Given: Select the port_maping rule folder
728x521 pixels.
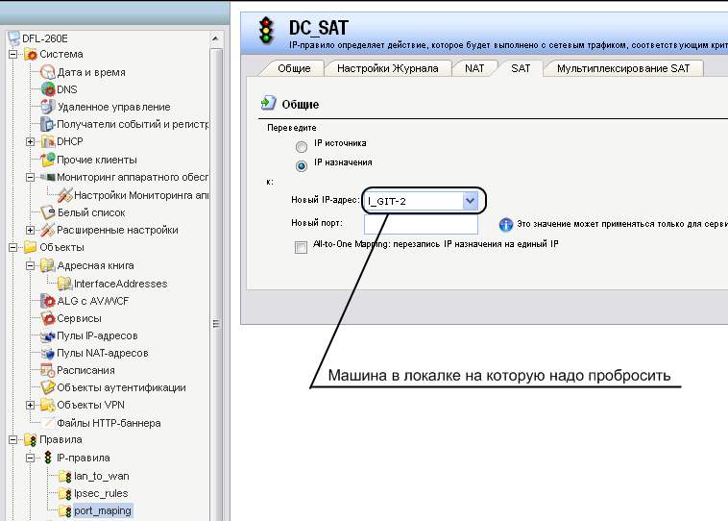Looking at the screenshot, I should tap(103, 510).
